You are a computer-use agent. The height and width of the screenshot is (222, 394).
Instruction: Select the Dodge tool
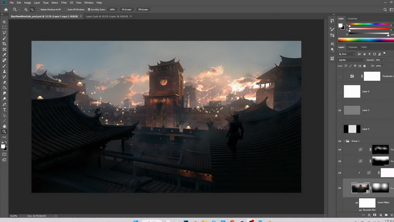coord(4,99)
